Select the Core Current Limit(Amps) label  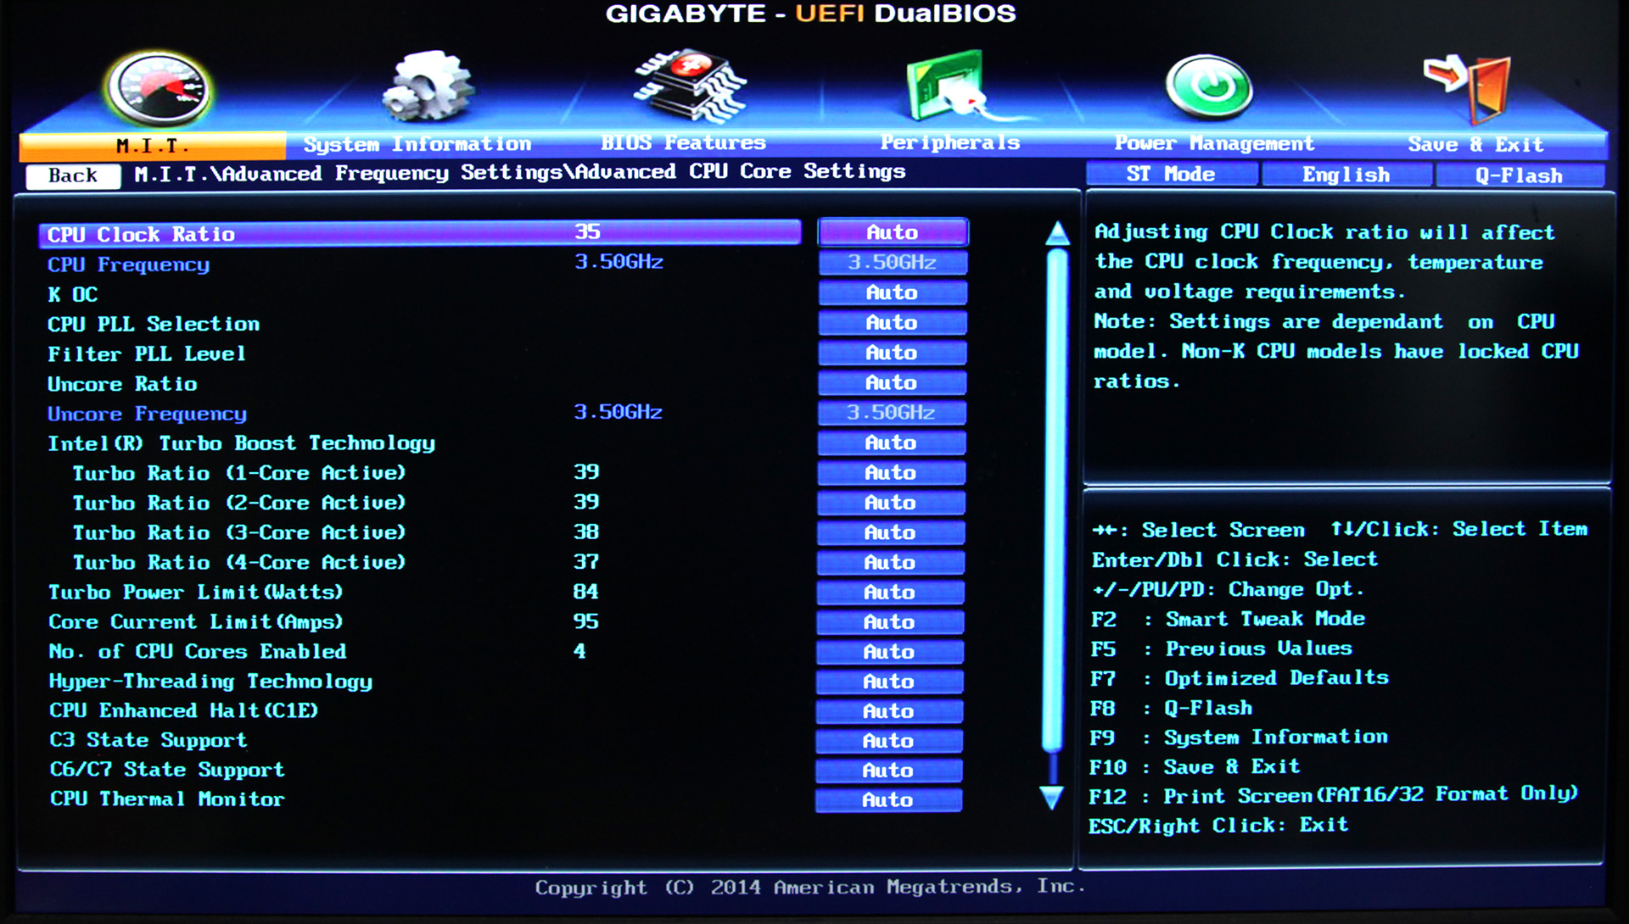196,621
